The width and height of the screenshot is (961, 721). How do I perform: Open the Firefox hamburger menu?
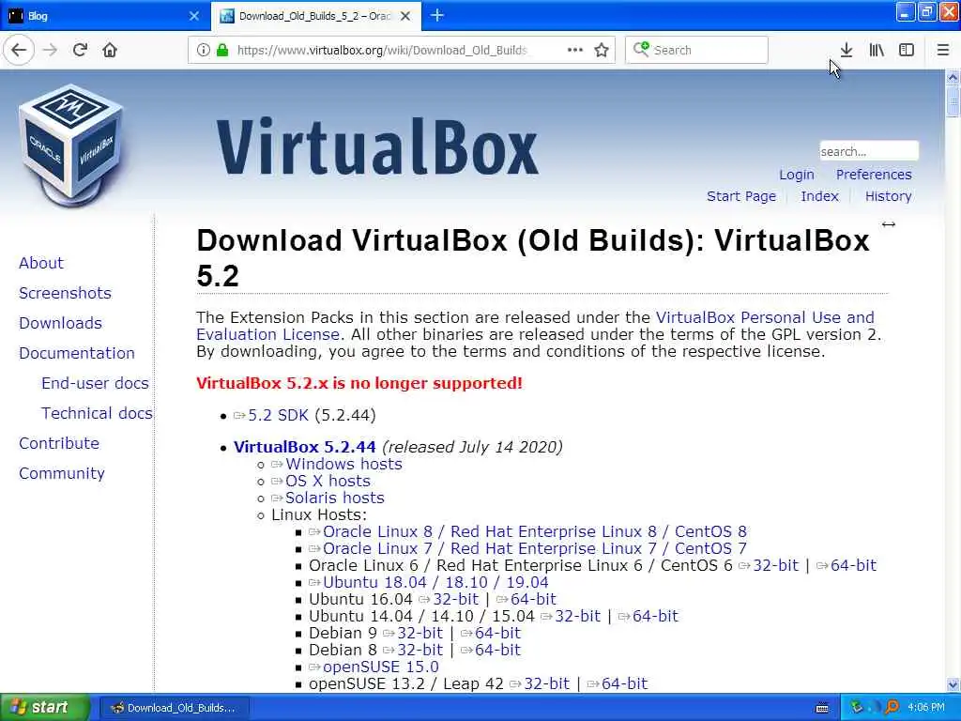tap(943, 50)
